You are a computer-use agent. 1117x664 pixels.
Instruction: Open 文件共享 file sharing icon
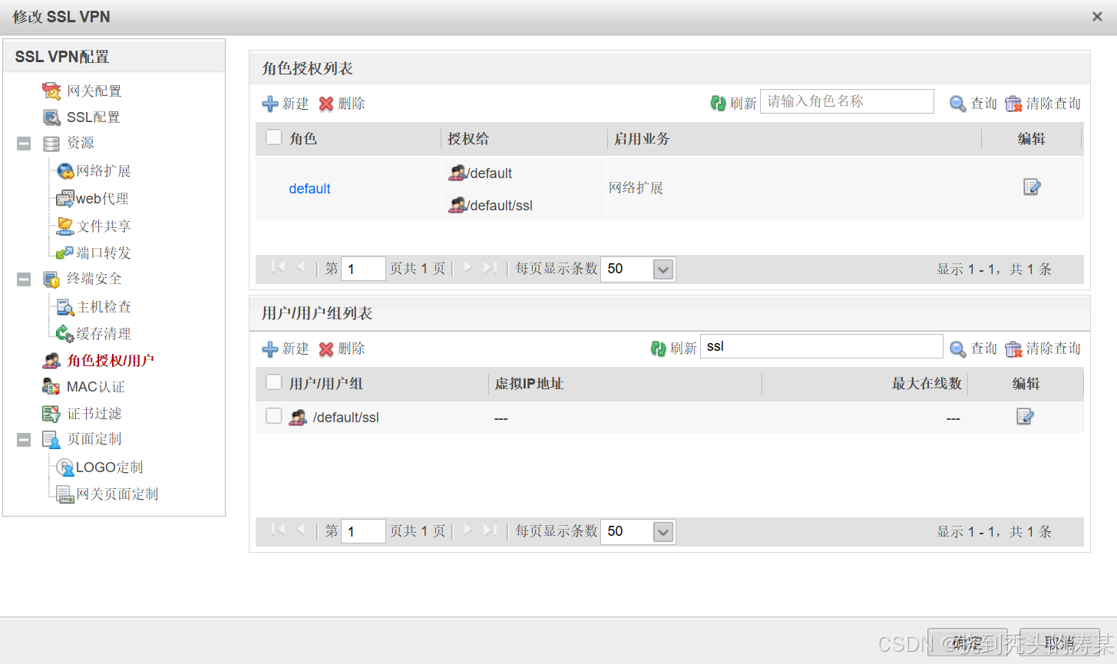click(65, 226)
